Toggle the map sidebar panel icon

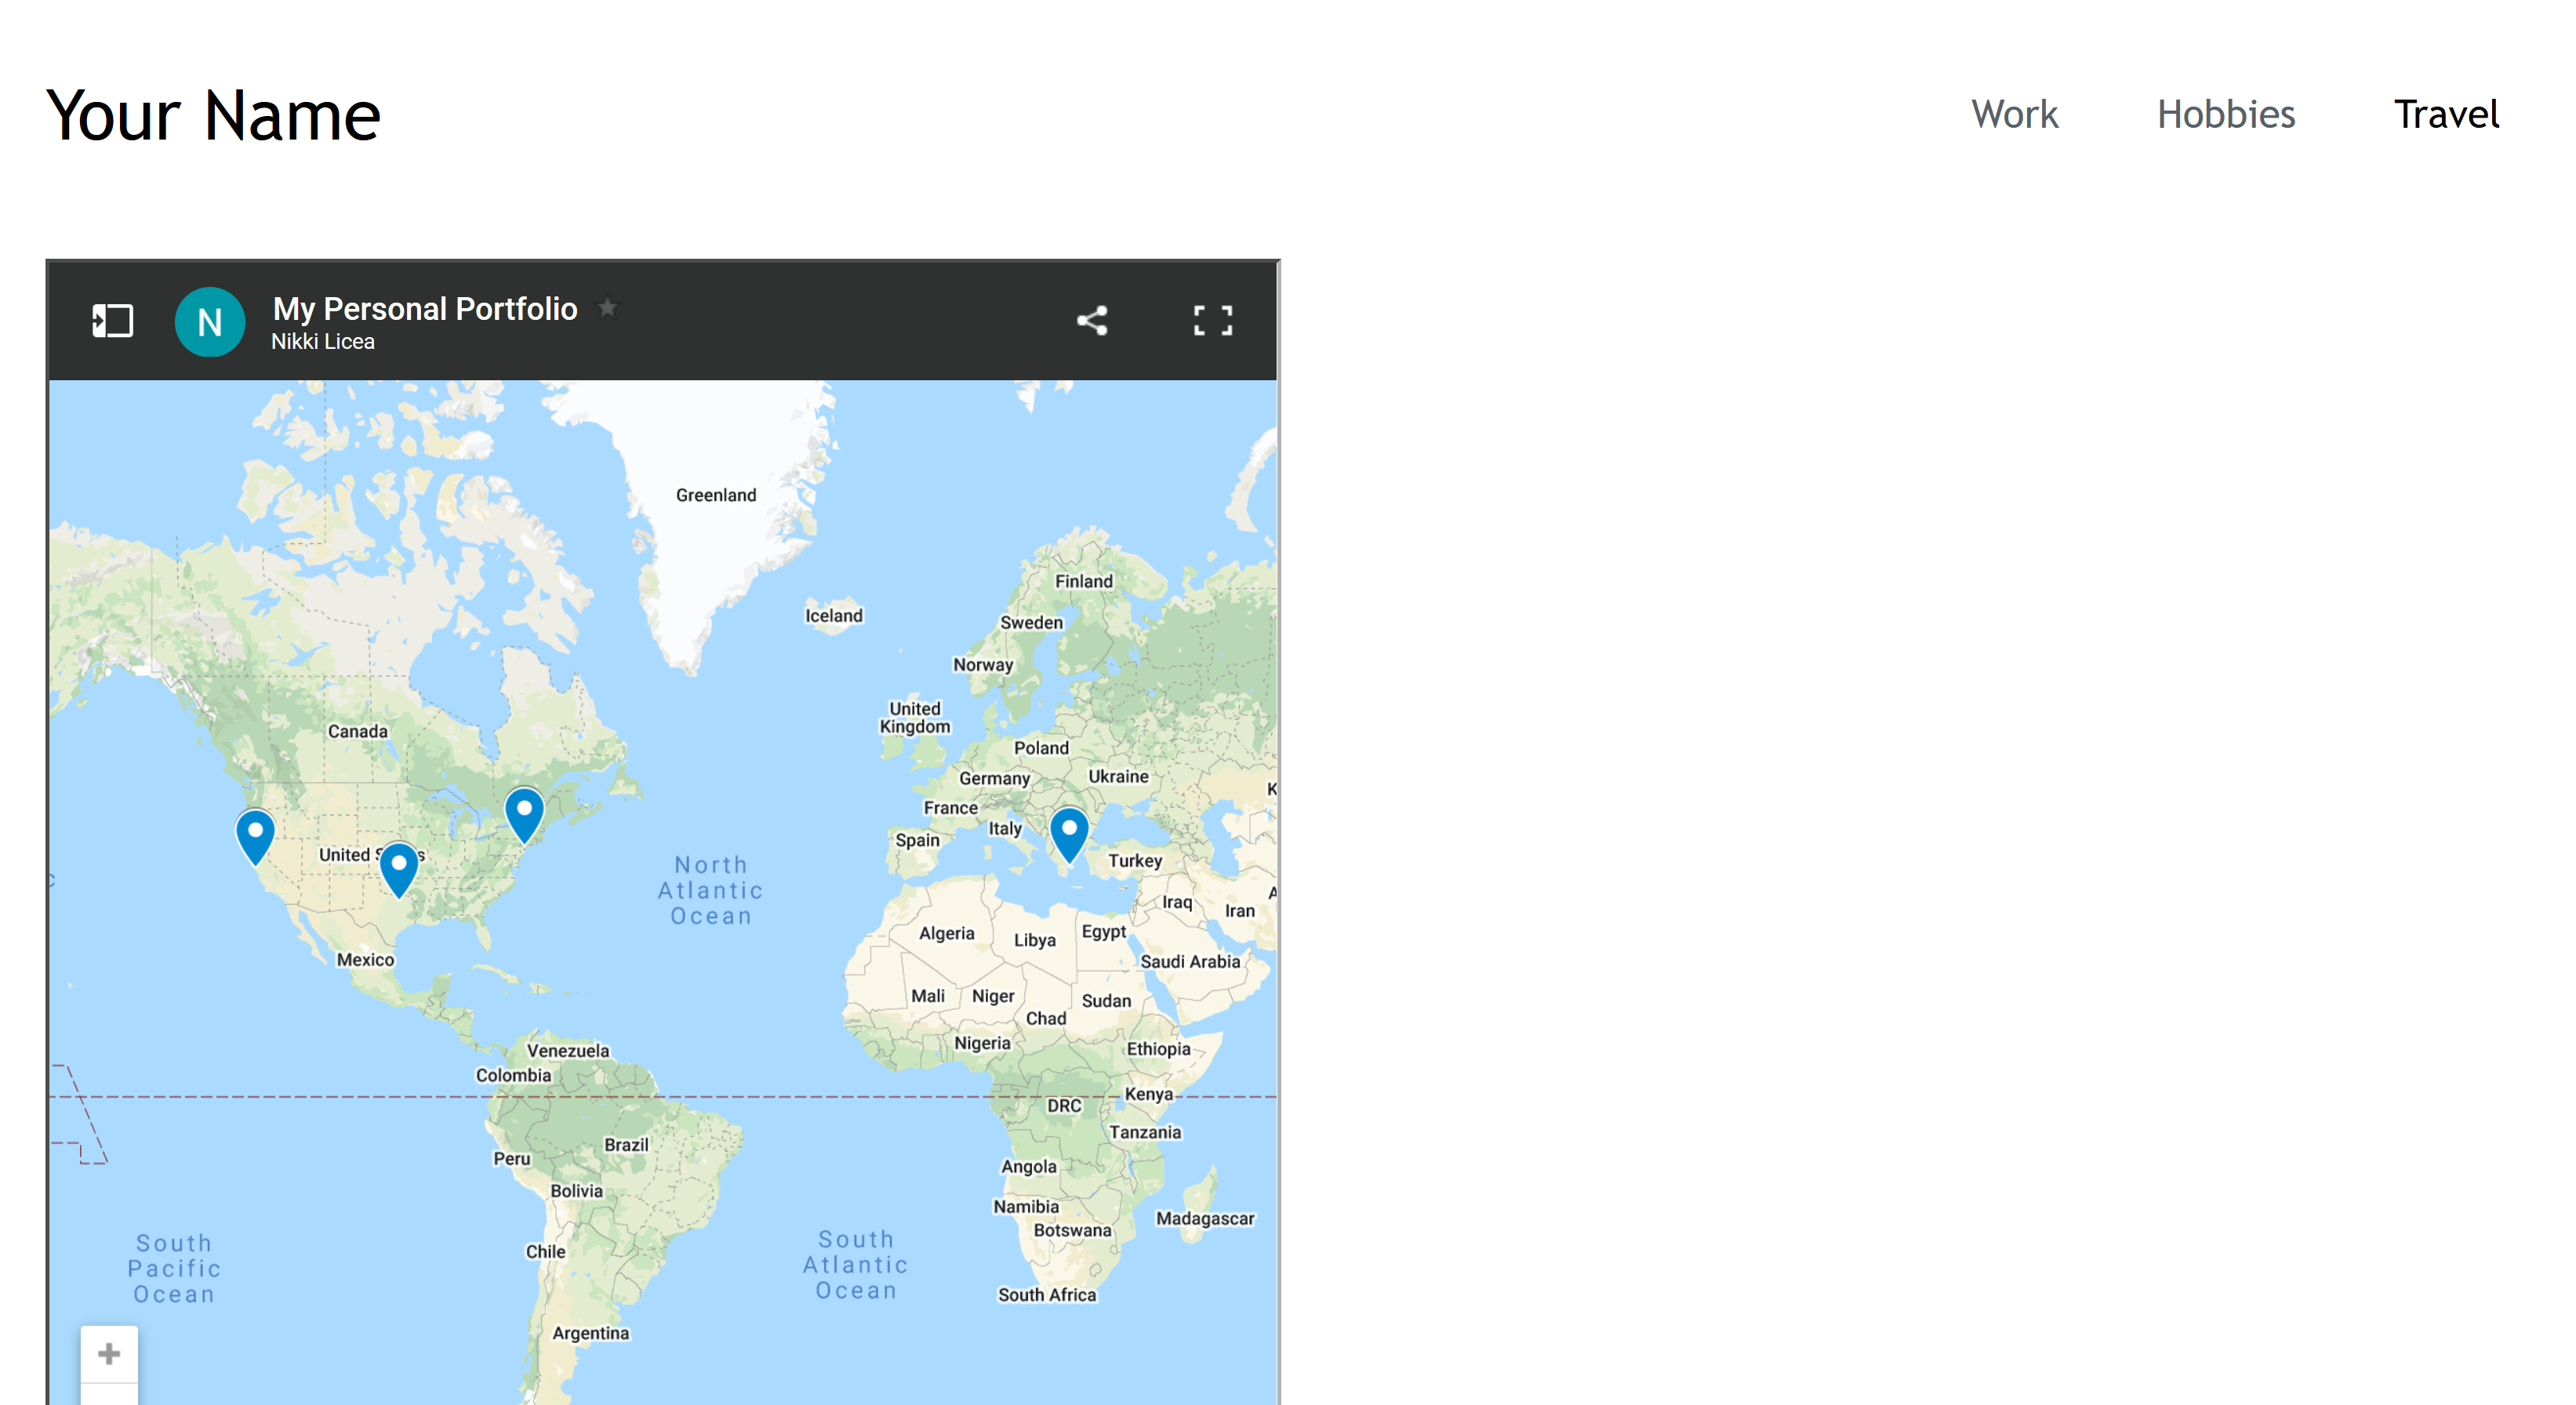(112, 321)
